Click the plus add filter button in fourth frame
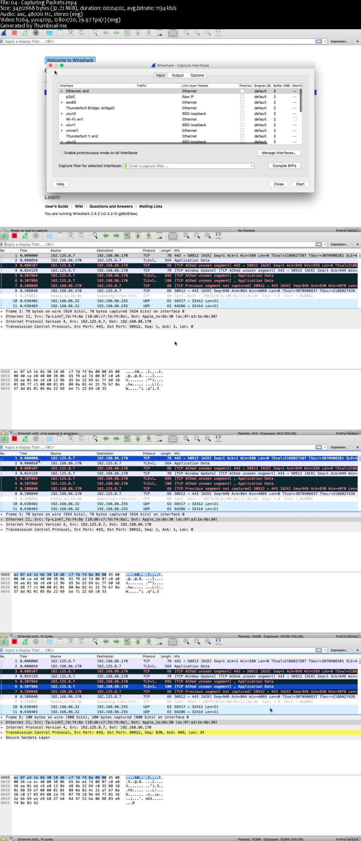The width and height of the screenshot is (361, 841). (x=357, y=650)
